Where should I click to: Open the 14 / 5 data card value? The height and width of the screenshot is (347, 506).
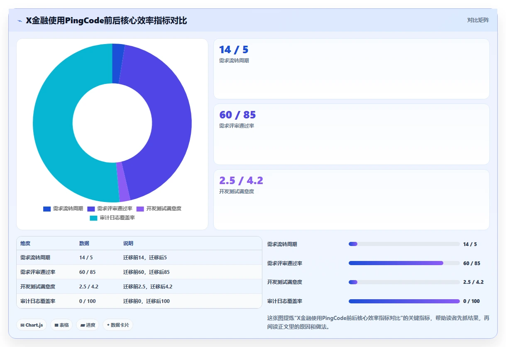tap(234, 50)
